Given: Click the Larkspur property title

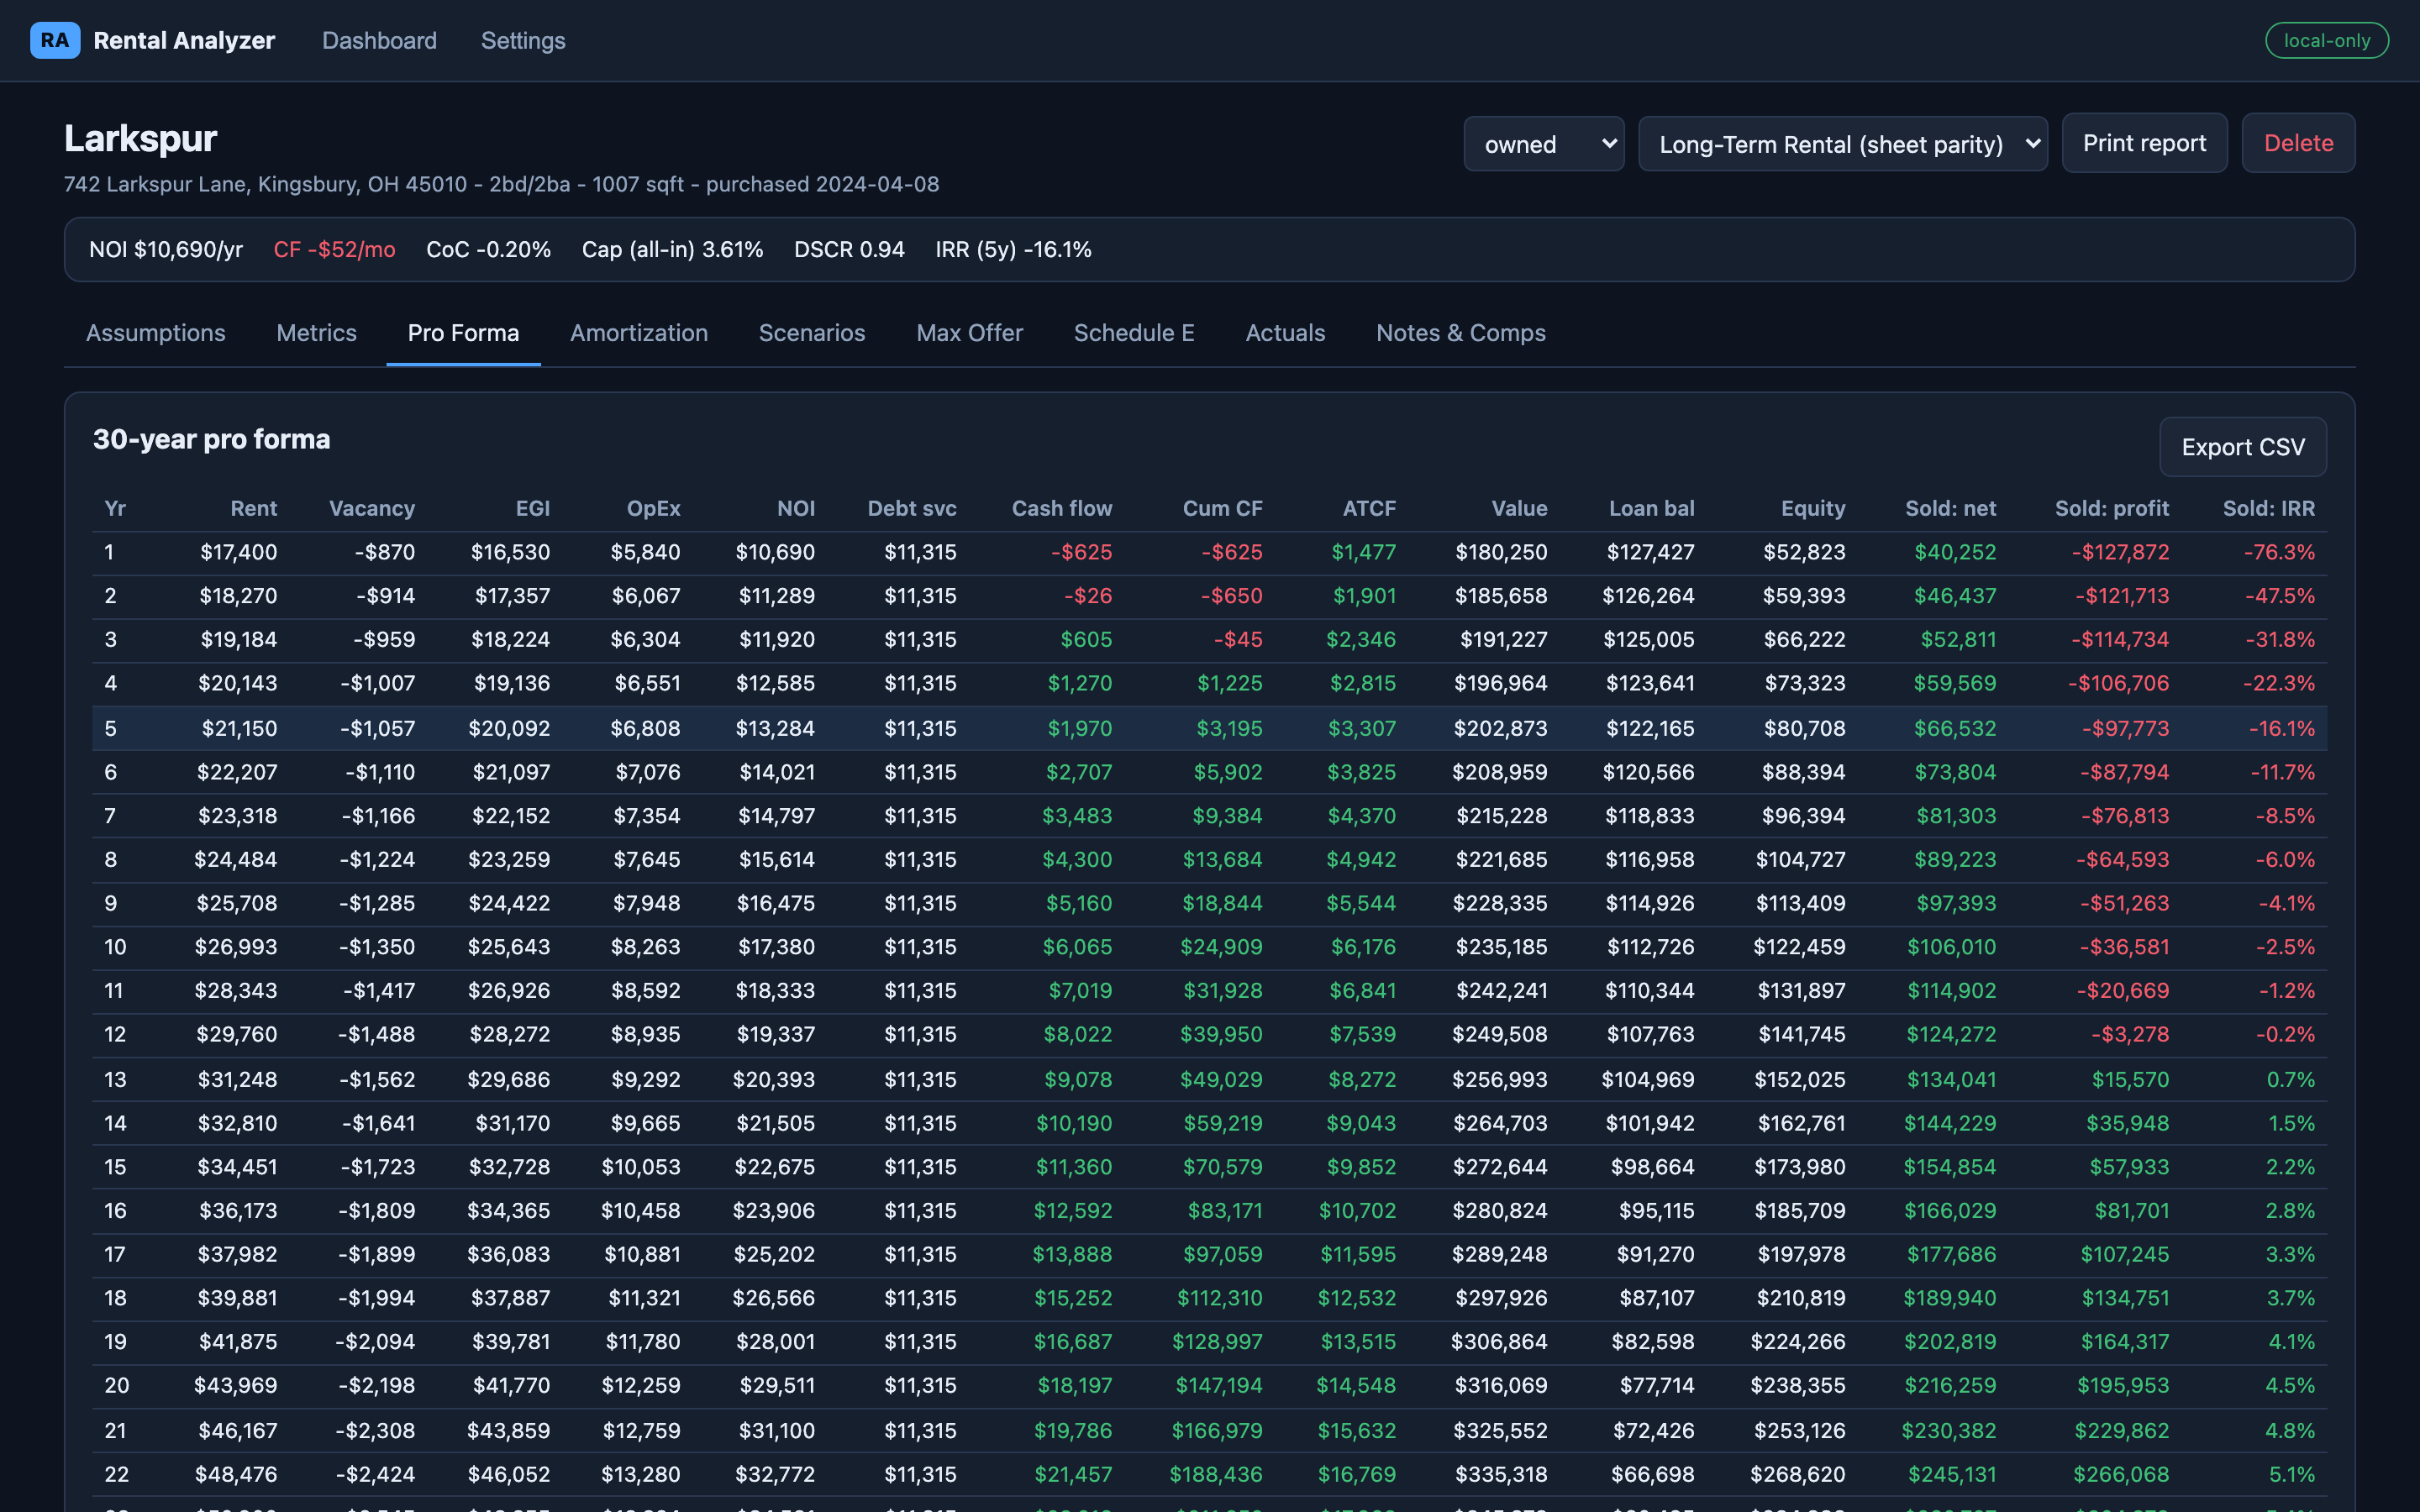Looking at the screenshot, I should [141, 138].
